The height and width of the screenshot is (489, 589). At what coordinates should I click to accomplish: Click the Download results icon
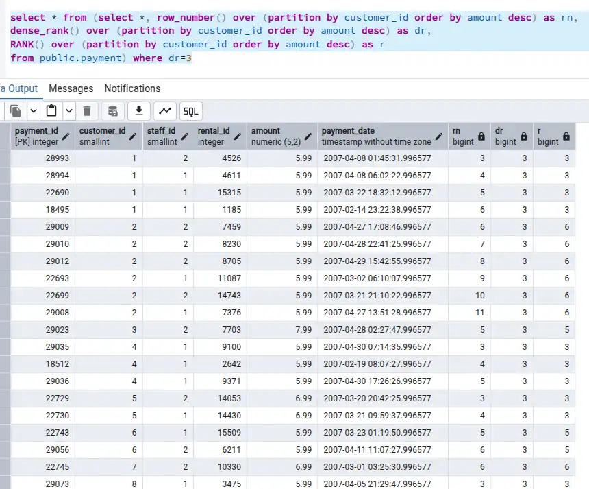coord(139,111)
